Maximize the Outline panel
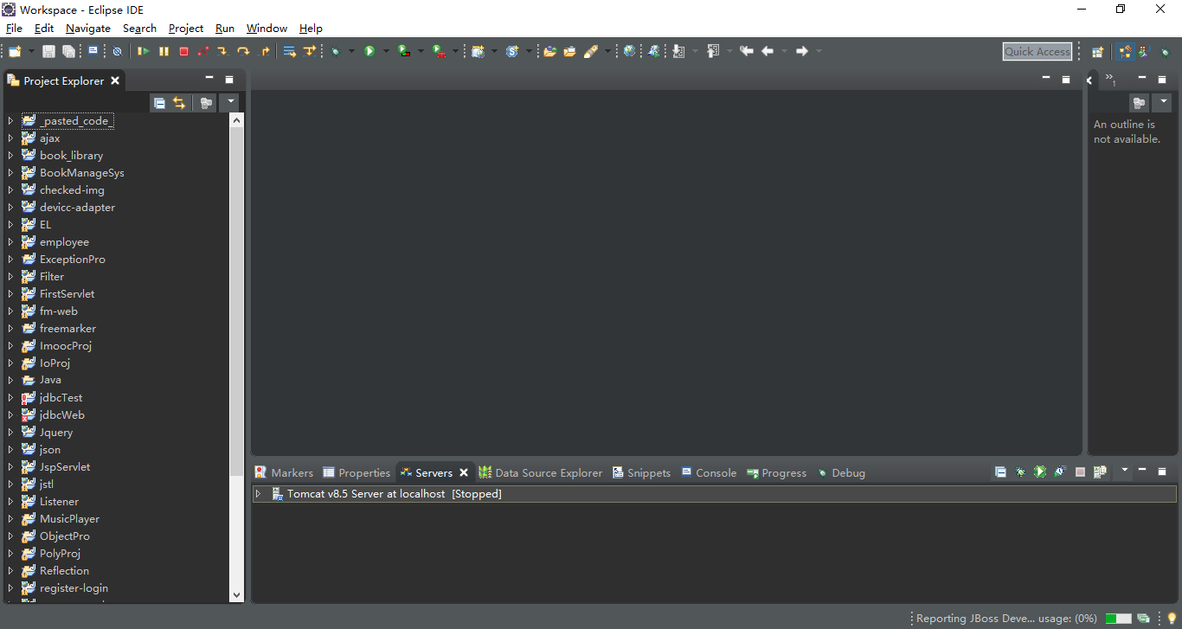Image resolution: width=1182 pixels, height=629 pixels. click(1162, 80)
